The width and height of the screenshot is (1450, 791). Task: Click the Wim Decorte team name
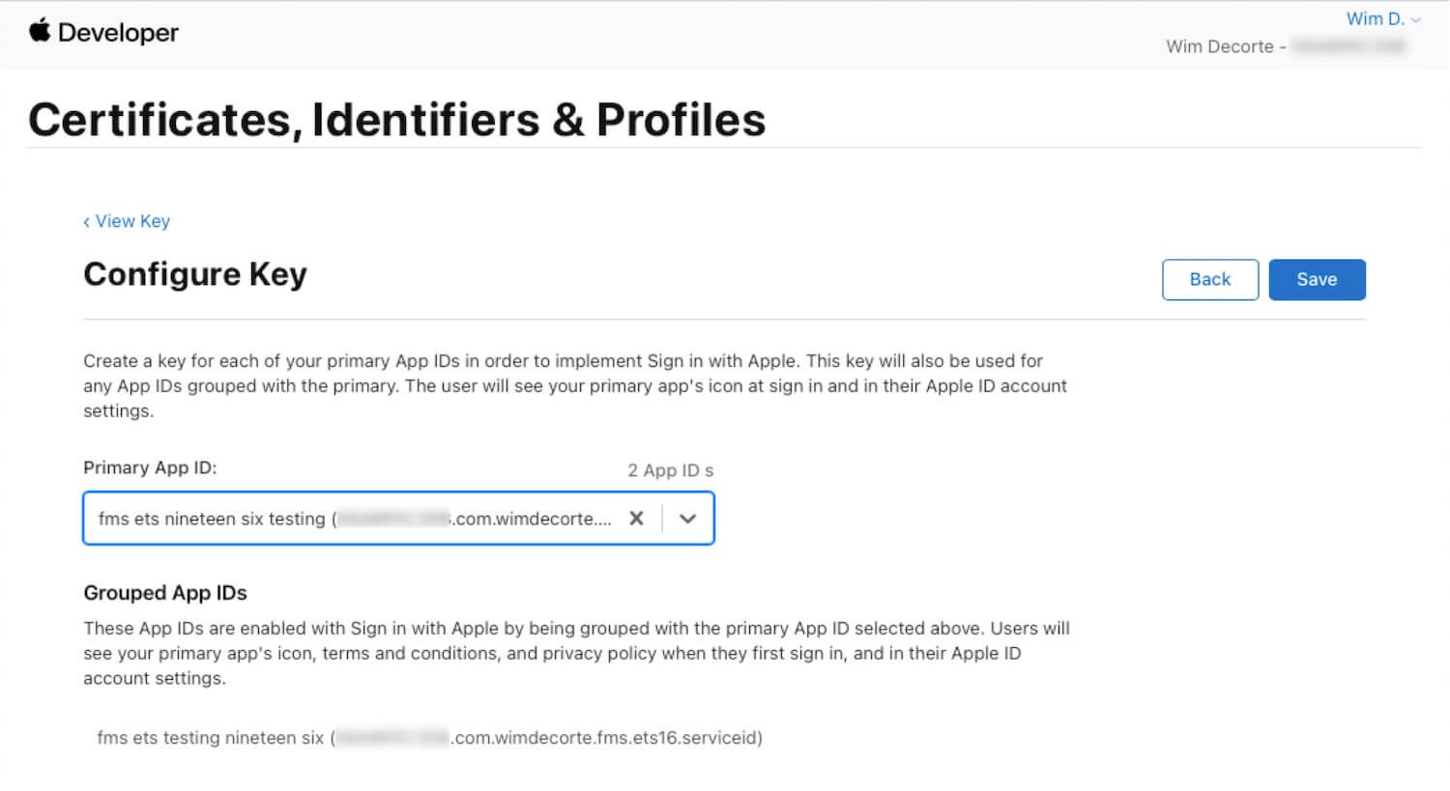tap(1220, 46)
